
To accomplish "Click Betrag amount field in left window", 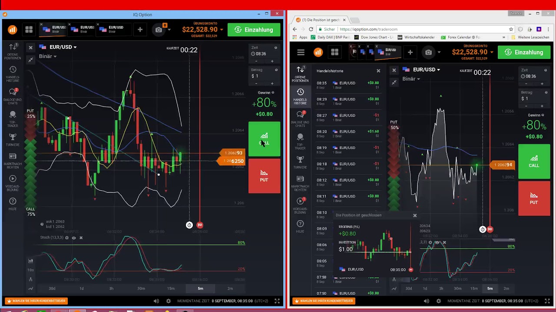I will tap(264, 76).
